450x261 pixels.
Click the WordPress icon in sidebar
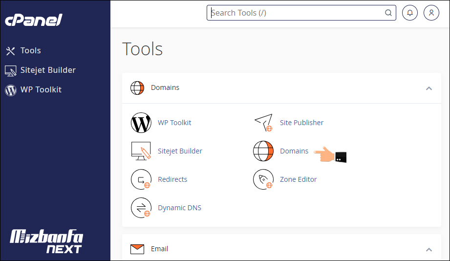pyautogui.click(x=11, y=90)
